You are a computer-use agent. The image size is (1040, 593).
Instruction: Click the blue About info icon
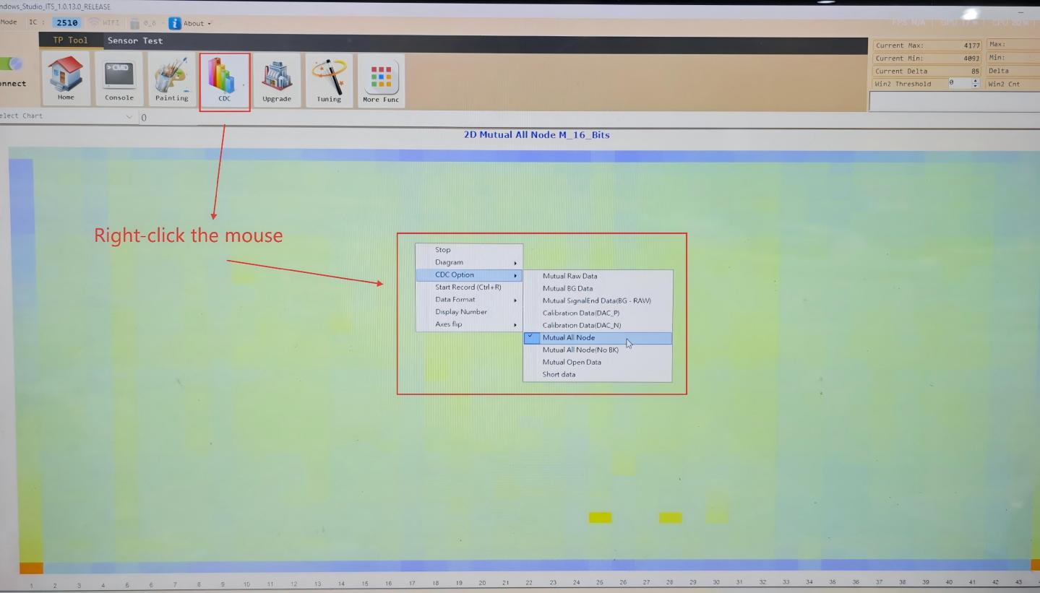click(175, 23)
